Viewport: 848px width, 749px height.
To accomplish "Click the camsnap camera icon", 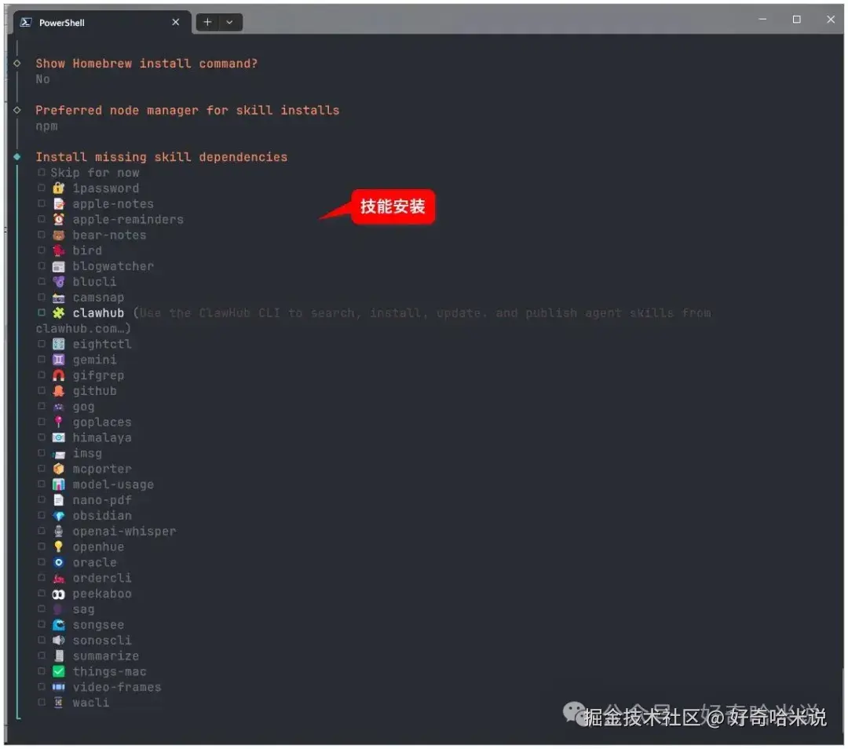I will pos(58,298).
